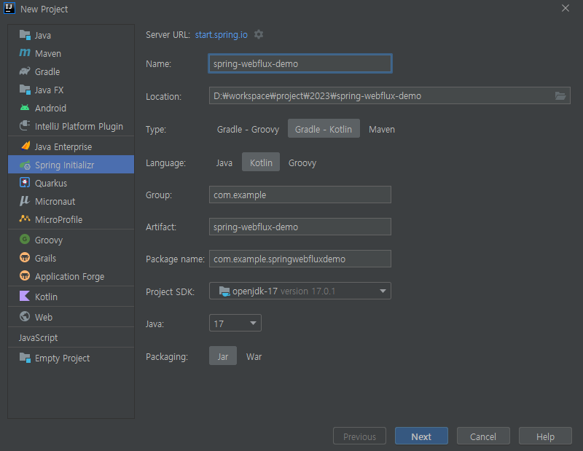This screenshot has height=451, width=583.
Task: Click the Java Enterprise icon
Action: coord(25,146)
